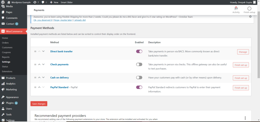
Task: Enable the Check payments toggle
Action: [x=139, y=64]
